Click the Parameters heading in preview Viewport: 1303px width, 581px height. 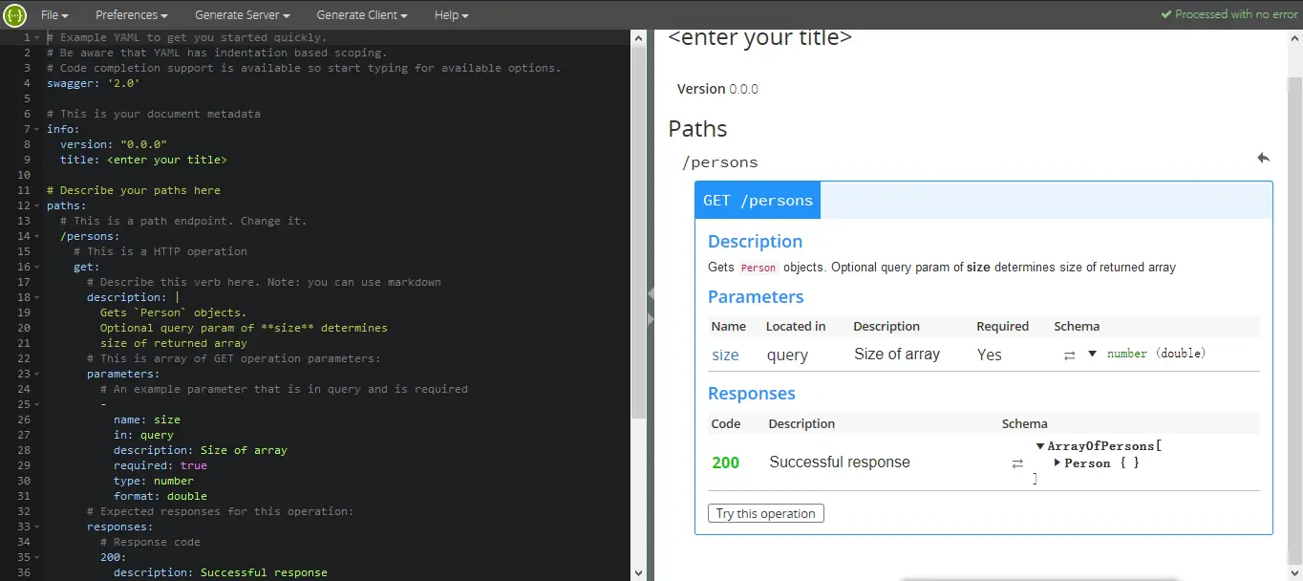(x=756, y=297)
